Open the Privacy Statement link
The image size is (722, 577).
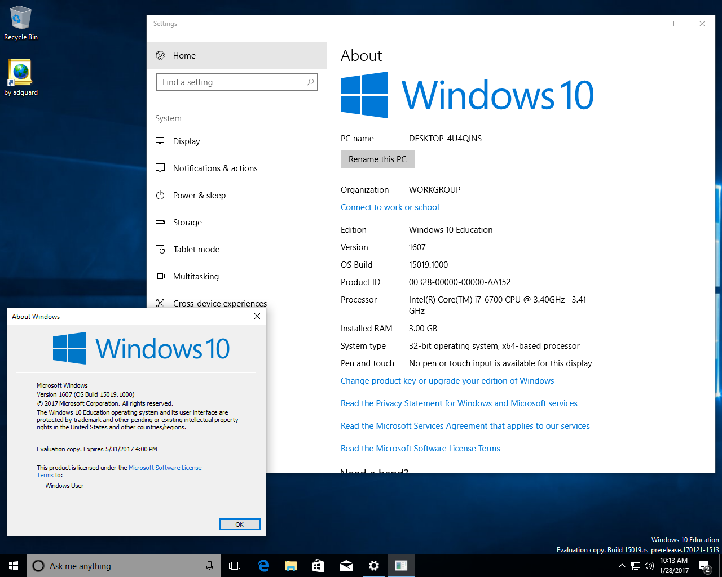pos(459,403)
